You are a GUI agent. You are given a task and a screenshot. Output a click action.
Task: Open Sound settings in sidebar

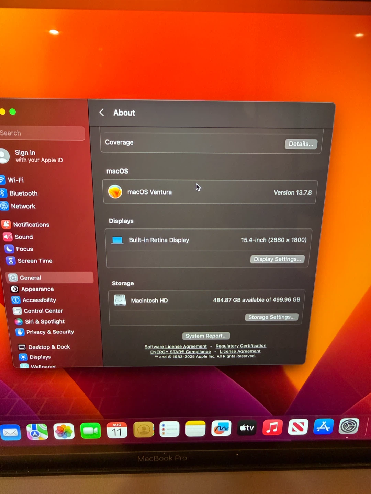point(18,237)
